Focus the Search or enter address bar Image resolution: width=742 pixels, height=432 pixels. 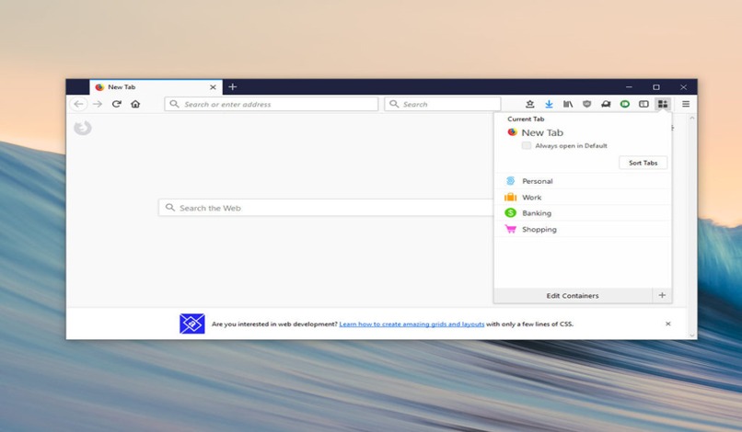[272, 104]
